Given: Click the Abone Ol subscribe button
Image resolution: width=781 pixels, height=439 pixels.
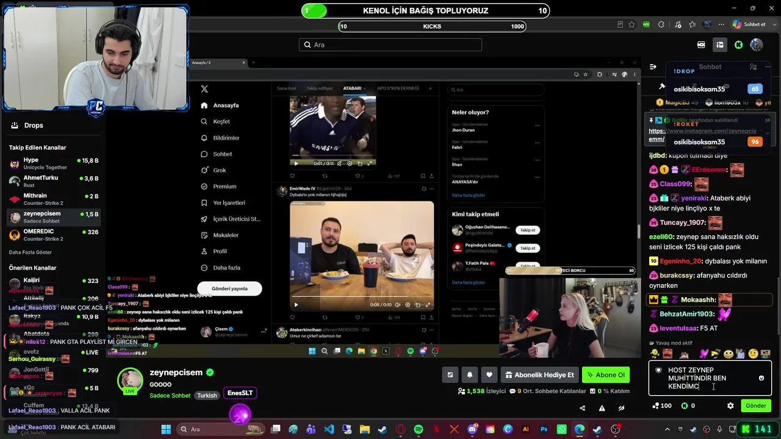Looking at the screenshot, I should pos(605,375).
